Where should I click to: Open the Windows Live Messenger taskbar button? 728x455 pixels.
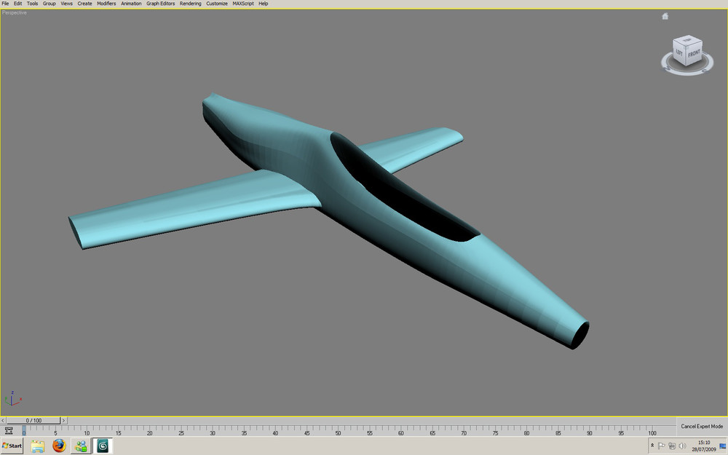click(x=81, y=446)
